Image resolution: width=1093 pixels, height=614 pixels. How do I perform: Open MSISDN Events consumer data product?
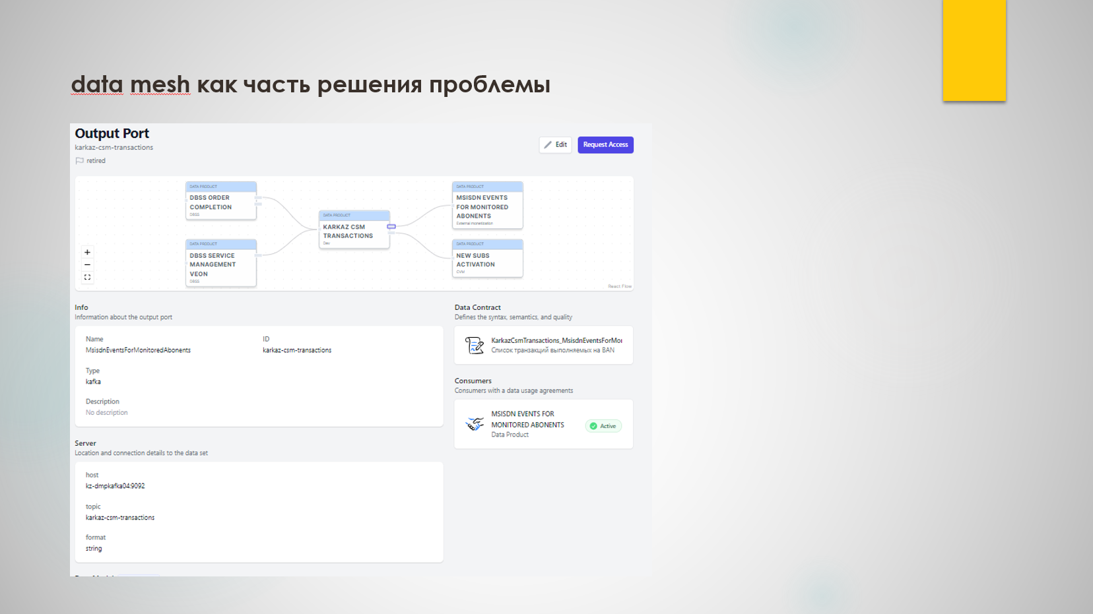pyautogui.click(x=527, y=419)
